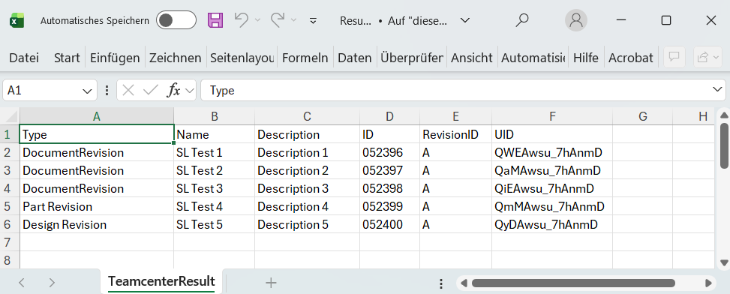Open the Datei menu
Screen dimensions: 730x294
(x=24, y=58)
